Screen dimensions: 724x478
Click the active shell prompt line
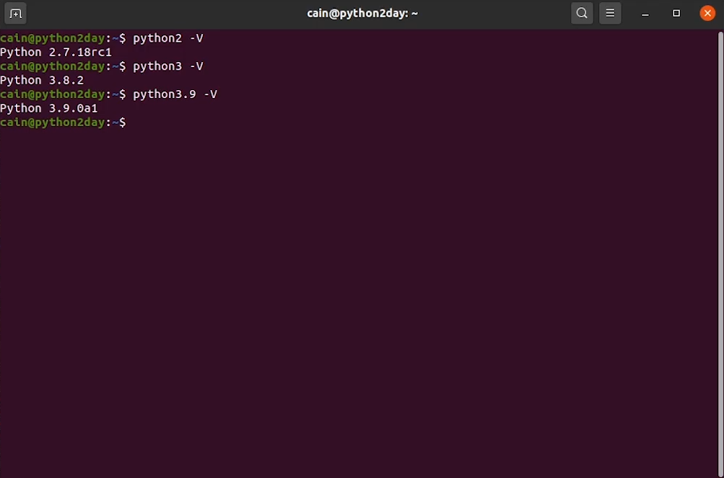(64, 122)
